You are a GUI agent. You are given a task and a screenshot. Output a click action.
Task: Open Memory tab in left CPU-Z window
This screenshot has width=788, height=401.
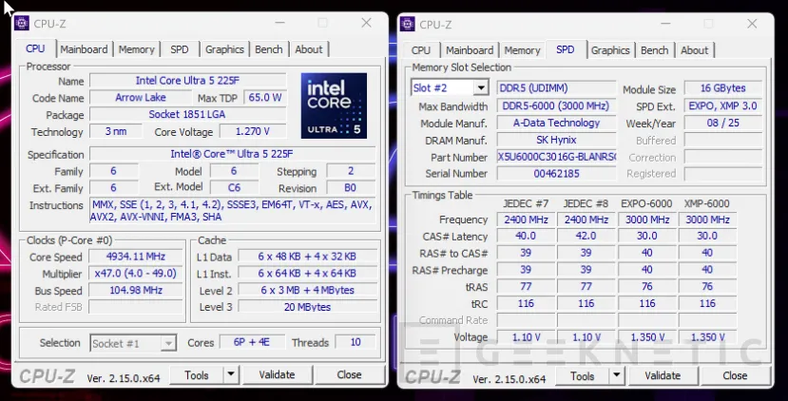[136, 49]
